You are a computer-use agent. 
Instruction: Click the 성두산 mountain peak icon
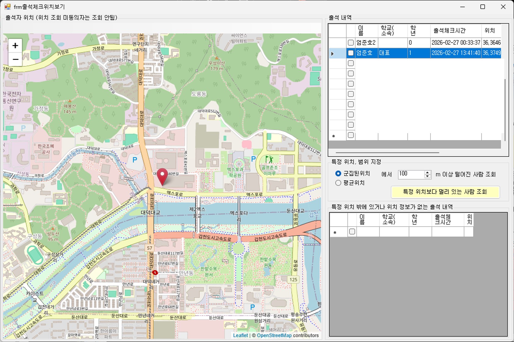click(53, 228)
